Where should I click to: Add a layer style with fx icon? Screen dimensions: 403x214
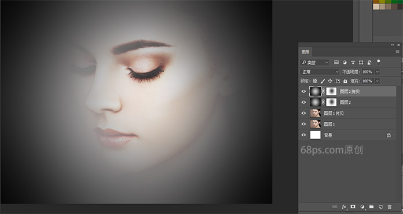344,206
